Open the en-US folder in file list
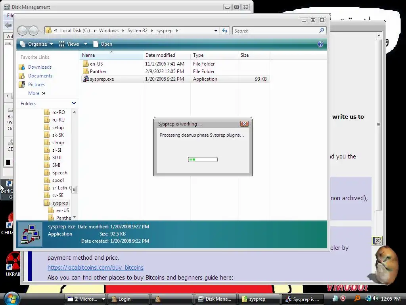 coord(96,64)
